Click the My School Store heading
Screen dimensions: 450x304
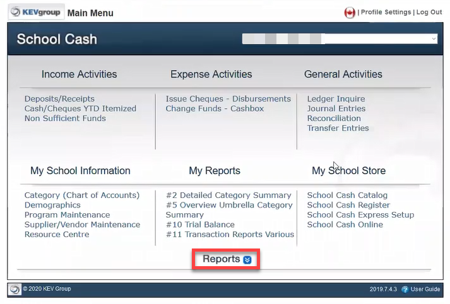348,171
